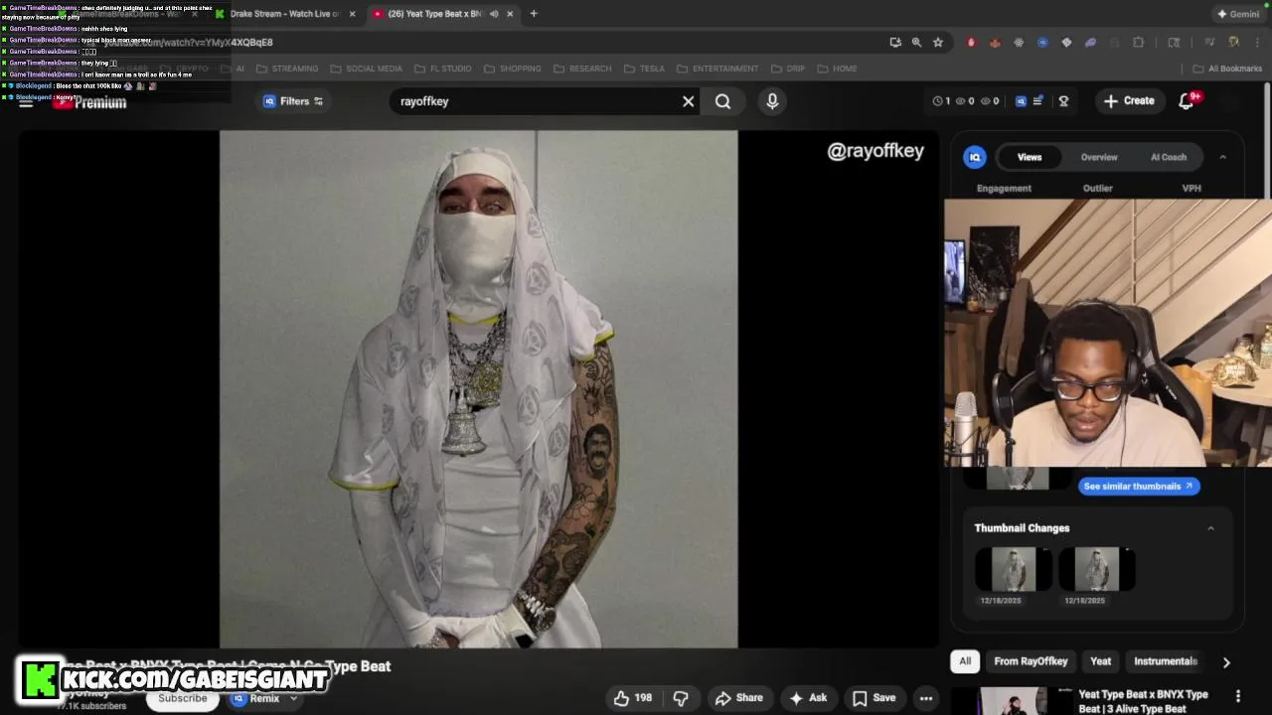The width and height of the screenshot is (1272, 715).
Task: Click the Gemini button in Chrome
Action: pos(1238,14)
